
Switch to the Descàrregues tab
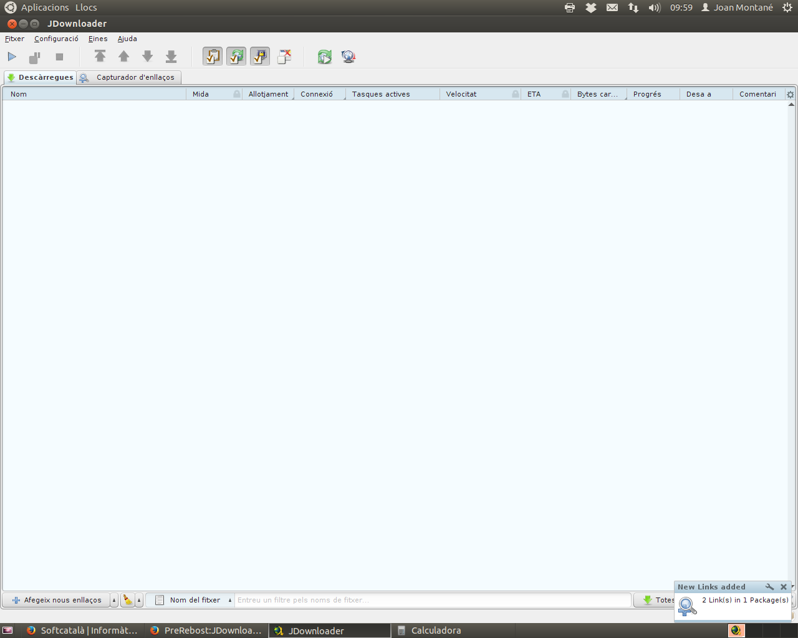(40, 77)
